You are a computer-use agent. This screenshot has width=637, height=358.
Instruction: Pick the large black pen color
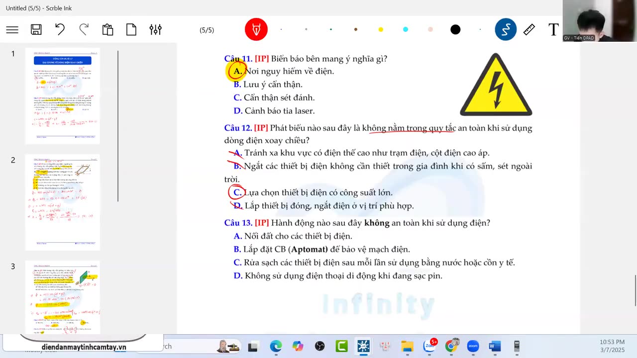tap(455, 30)
